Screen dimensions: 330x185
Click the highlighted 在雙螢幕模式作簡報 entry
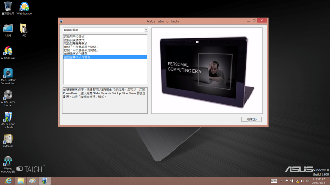(x=105, y=57)
